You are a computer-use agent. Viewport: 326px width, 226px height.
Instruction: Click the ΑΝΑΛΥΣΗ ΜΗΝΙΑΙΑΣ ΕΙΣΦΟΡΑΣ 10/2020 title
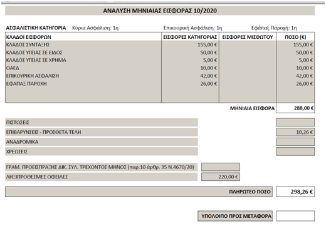[x=160, y=11]
